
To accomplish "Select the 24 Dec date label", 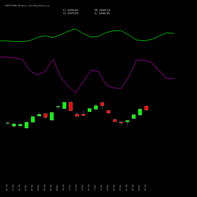I will (126, 188).
